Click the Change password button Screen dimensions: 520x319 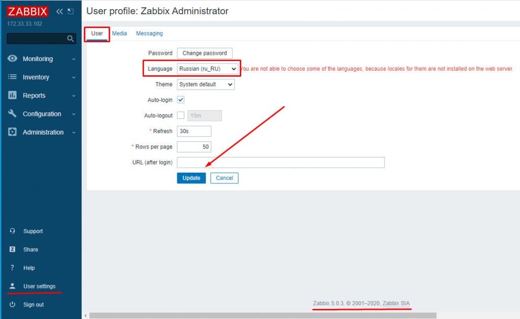tap(205, 53)
